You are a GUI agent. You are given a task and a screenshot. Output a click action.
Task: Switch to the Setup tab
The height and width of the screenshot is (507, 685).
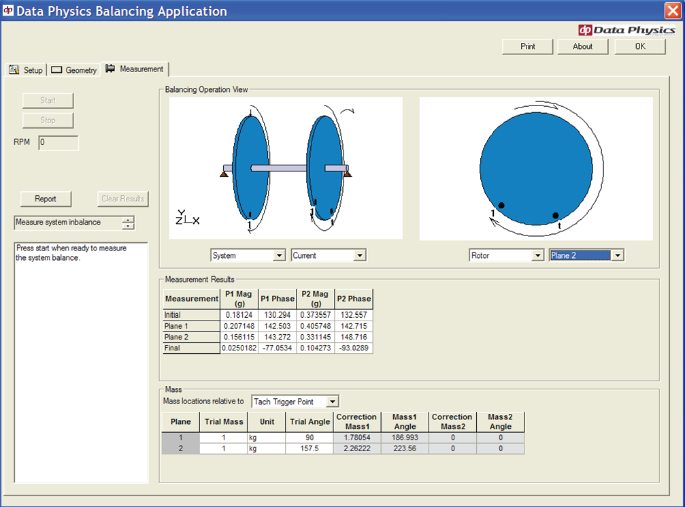coord(26,70)
